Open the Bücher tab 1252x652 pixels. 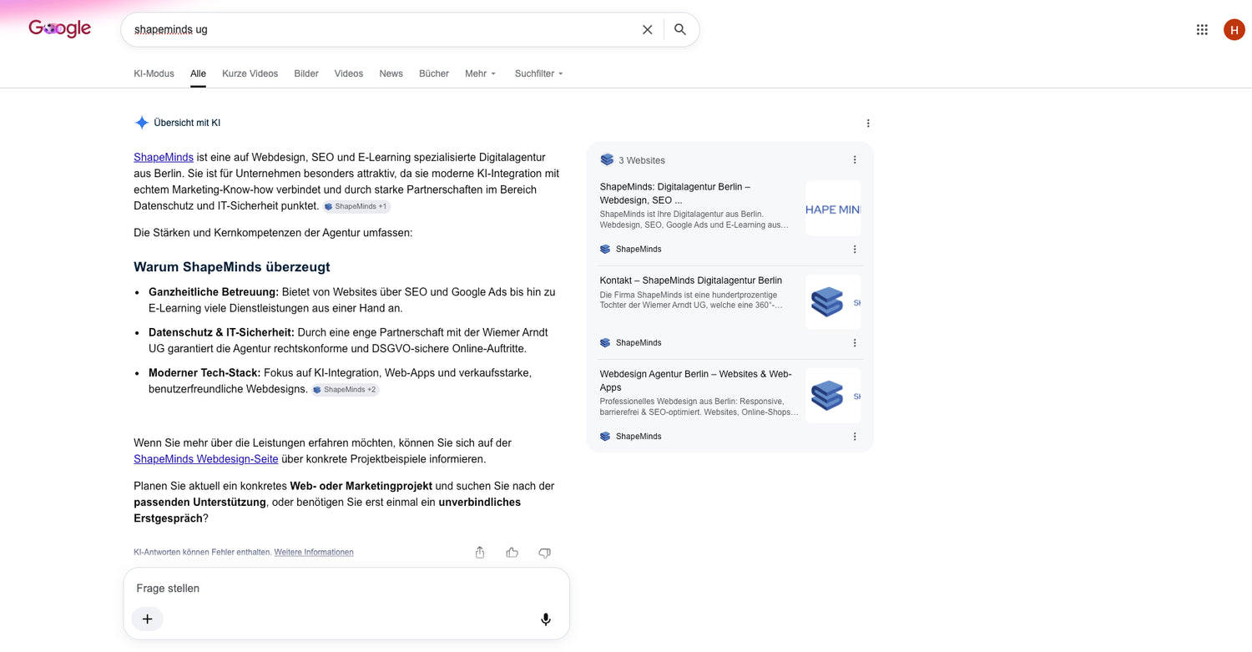434,73
